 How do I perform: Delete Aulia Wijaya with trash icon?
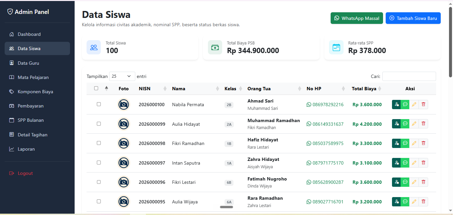tap(423, 201)
